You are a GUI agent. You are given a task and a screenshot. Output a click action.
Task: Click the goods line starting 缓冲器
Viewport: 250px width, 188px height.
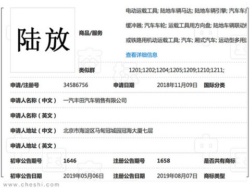tap(186, 26)
